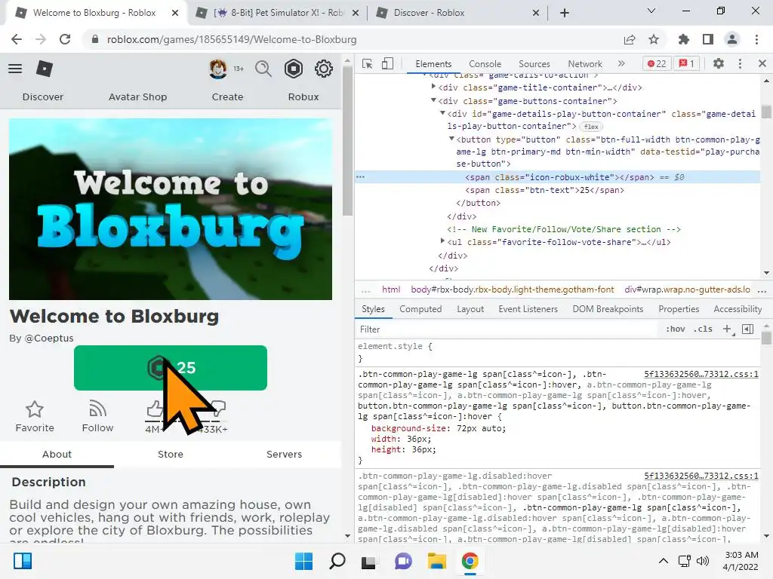Bookmark this page with star
The width and height of the screenshot is (773, 579).
pos(654,39)
